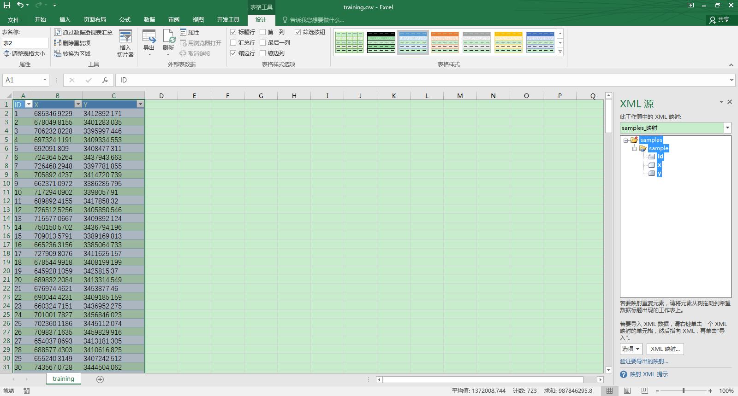The height and width of the screenshot is (396, 738).
Task: Collapse the sample tree node
Action: (634, 149)
